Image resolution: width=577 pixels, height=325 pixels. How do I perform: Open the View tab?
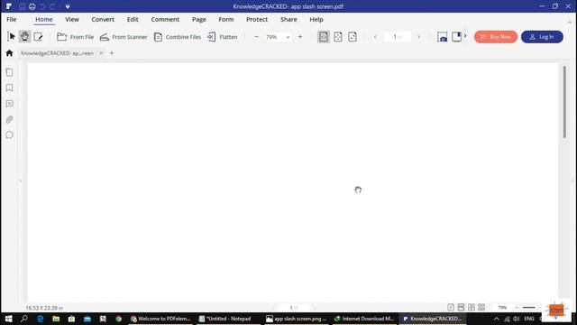[72, 20]
